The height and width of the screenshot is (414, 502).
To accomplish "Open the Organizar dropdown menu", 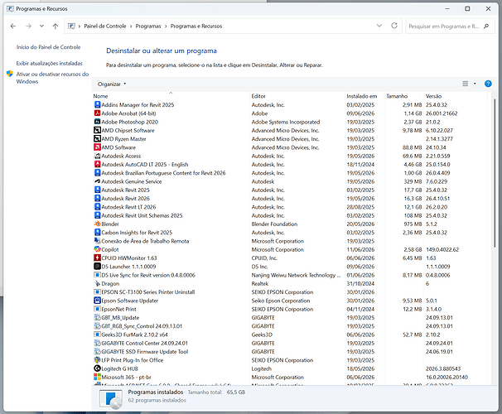I will click(x=112, y=84).
